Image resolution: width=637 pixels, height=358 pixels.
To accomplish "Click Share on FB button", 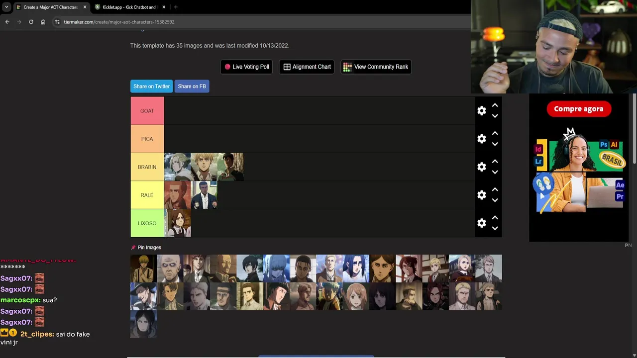I will click(192, 86).
